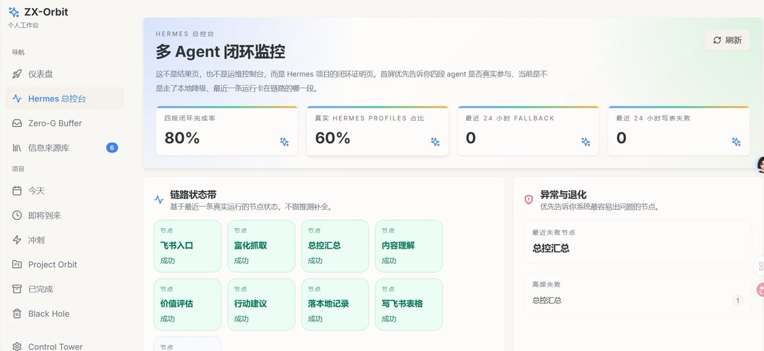Image resolution: width=764 pixels, height=351 pixels.
Task: Click 0 value in 24 小时 FALLBACK card
Action: click(470, 138)
